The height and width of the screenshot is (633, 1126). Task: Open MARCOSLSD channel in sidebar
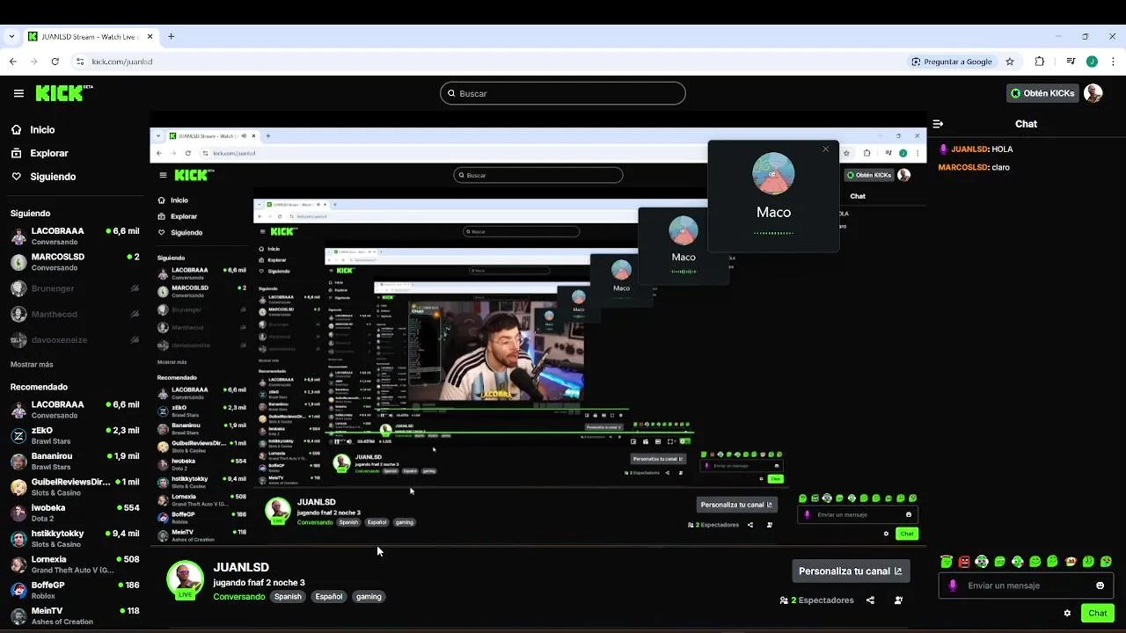(x=75, y=262)
